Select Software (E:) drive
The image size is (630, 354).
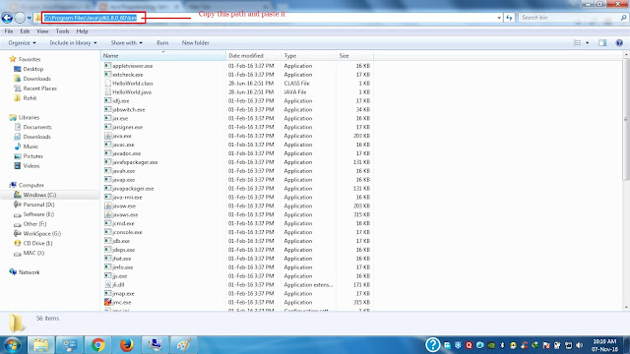38,214
